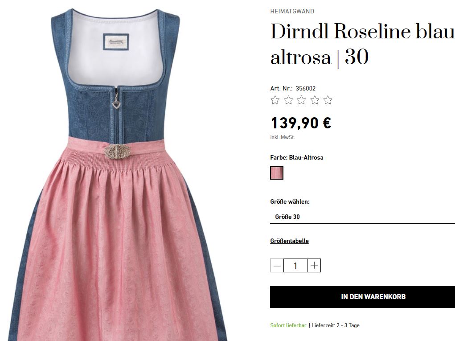
Task: Rate product with first star
Action: [275, 100]
